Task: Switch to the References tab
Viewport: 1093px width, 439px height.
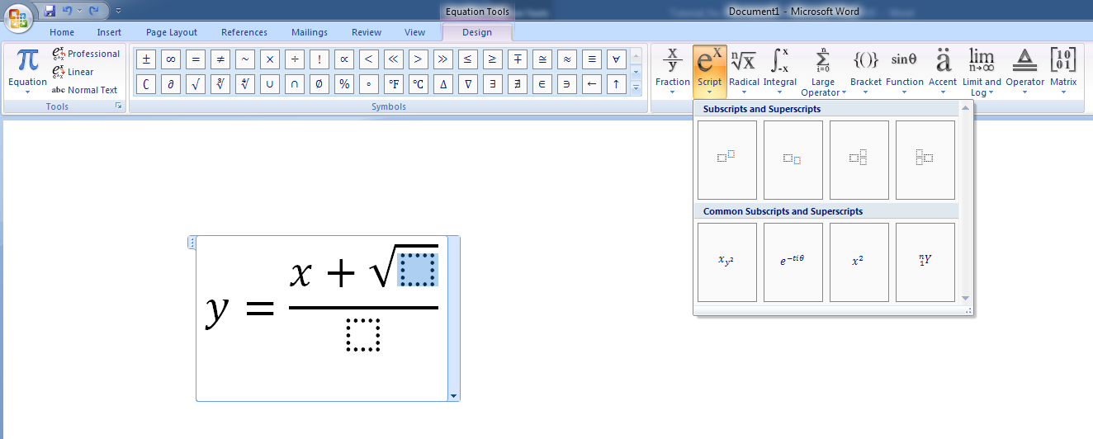Action: tap(244, 32)
